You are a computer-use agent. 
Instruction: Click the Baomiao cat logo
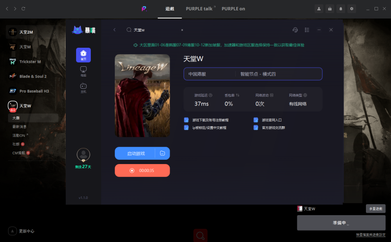coord(78,30)
